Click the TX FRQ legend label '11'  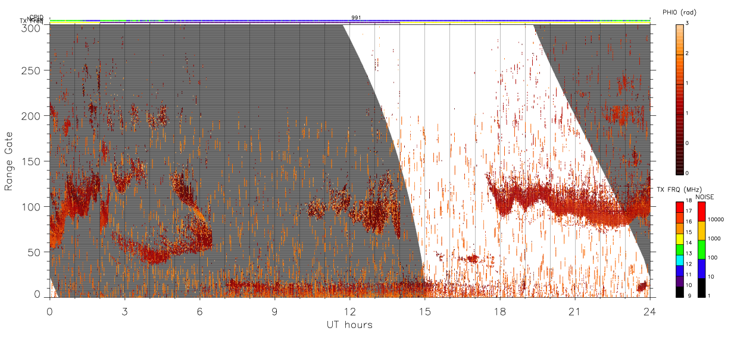(x=689, y=275)
